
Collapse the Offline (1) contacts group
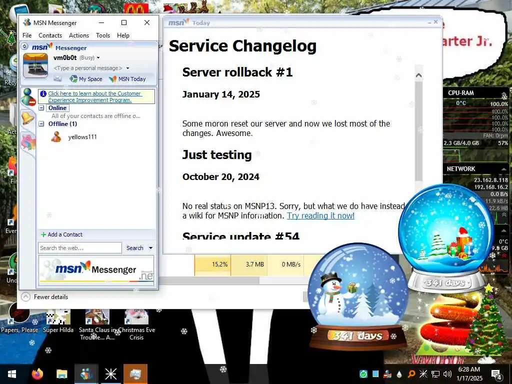pyautogui.click(x=41, y=124)
